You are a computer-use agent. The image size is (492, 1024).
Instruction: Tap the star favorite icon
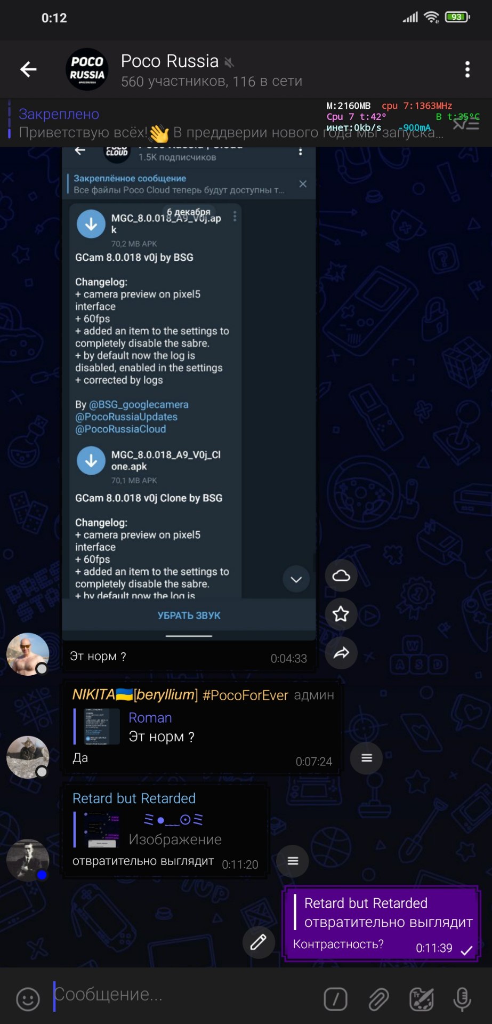click(341, 614)
